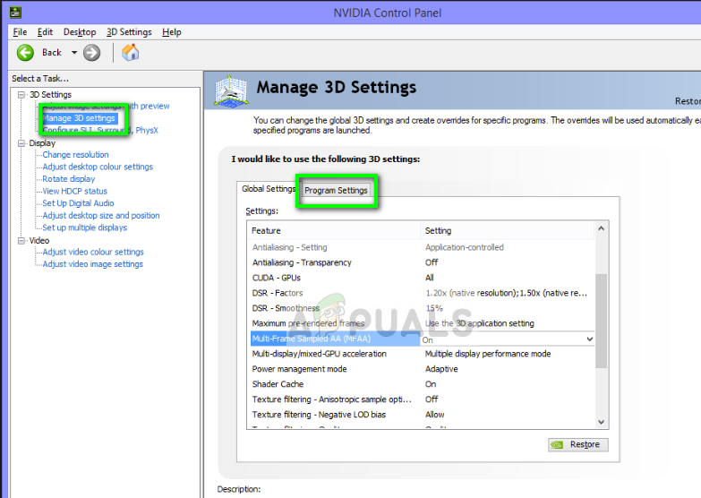Select Multi-display/mixed-GPU acceleration row

[x=423, y=354]
